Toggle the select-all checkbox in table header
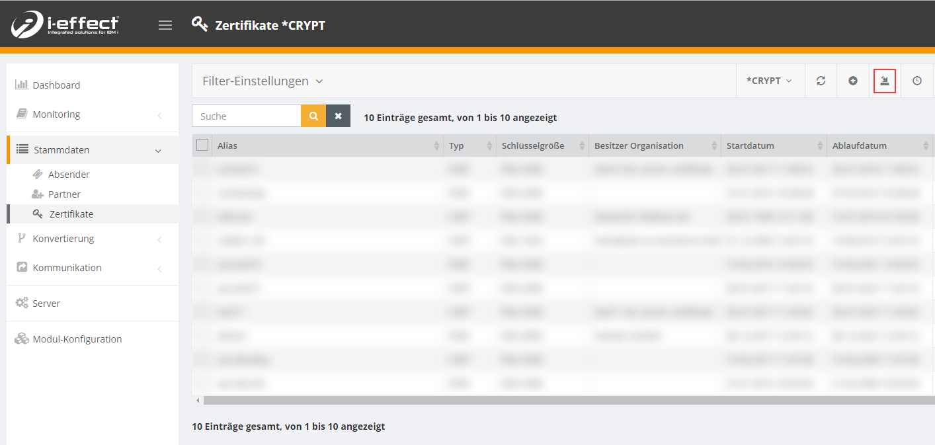935x445 pixels. 202,145
